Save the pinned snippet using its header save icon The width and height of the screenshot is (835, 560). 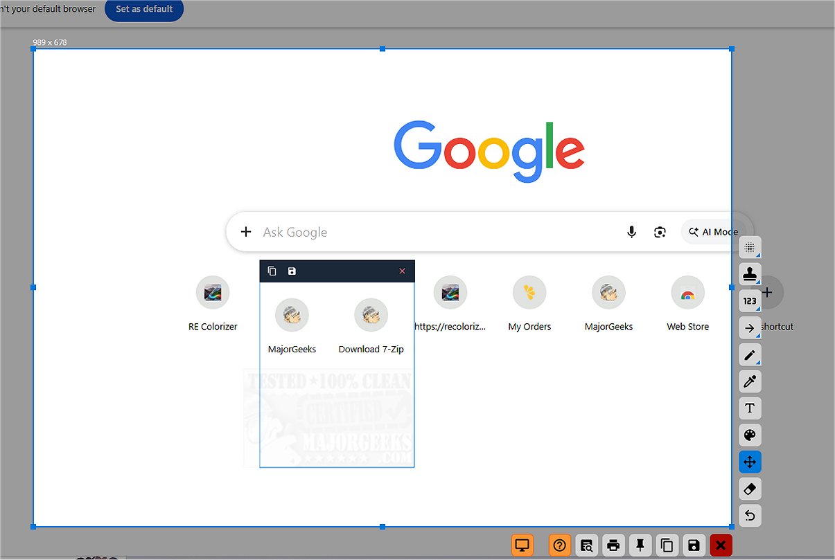pyautogui.click(x=292, y=271)
